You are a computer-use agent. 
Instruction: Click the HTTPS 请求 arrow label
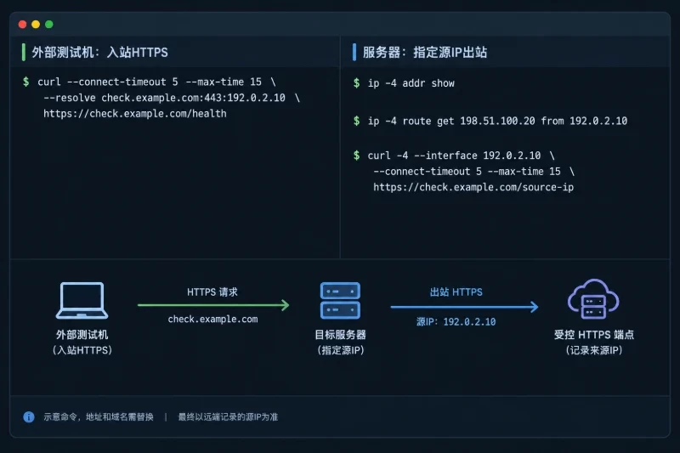(212, 292)
